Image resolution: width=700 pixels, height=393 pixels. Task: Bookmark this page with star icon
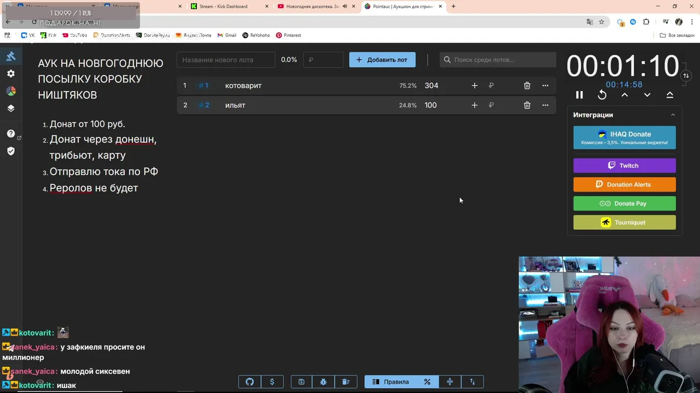tap(602, 22)
